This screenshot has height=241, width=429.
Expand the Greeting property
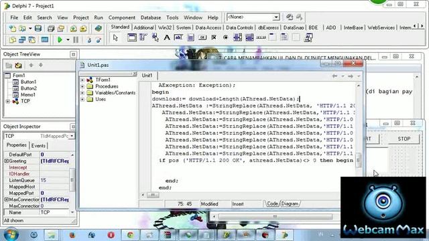[x=6, y=161]
